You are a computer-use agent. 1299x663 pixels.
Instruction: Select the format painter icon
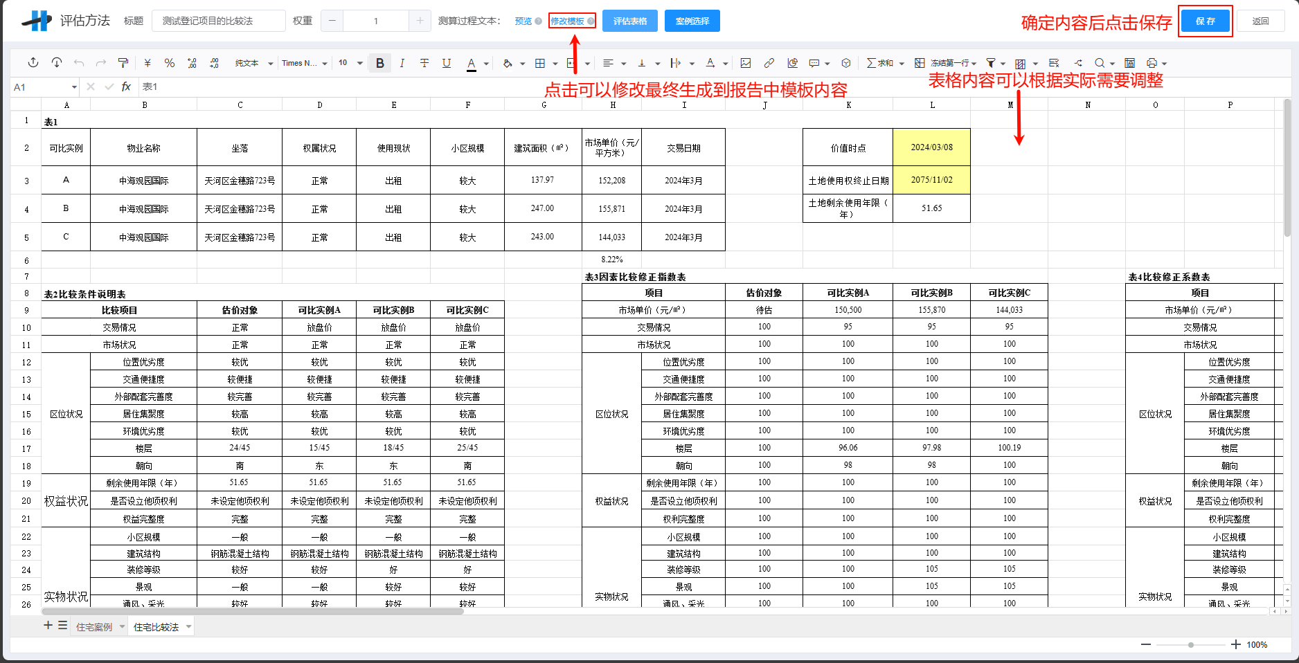pos(123,63)
